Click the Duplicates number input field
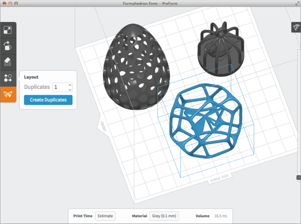This screenshot has height=224, width=301. [59, 87]
